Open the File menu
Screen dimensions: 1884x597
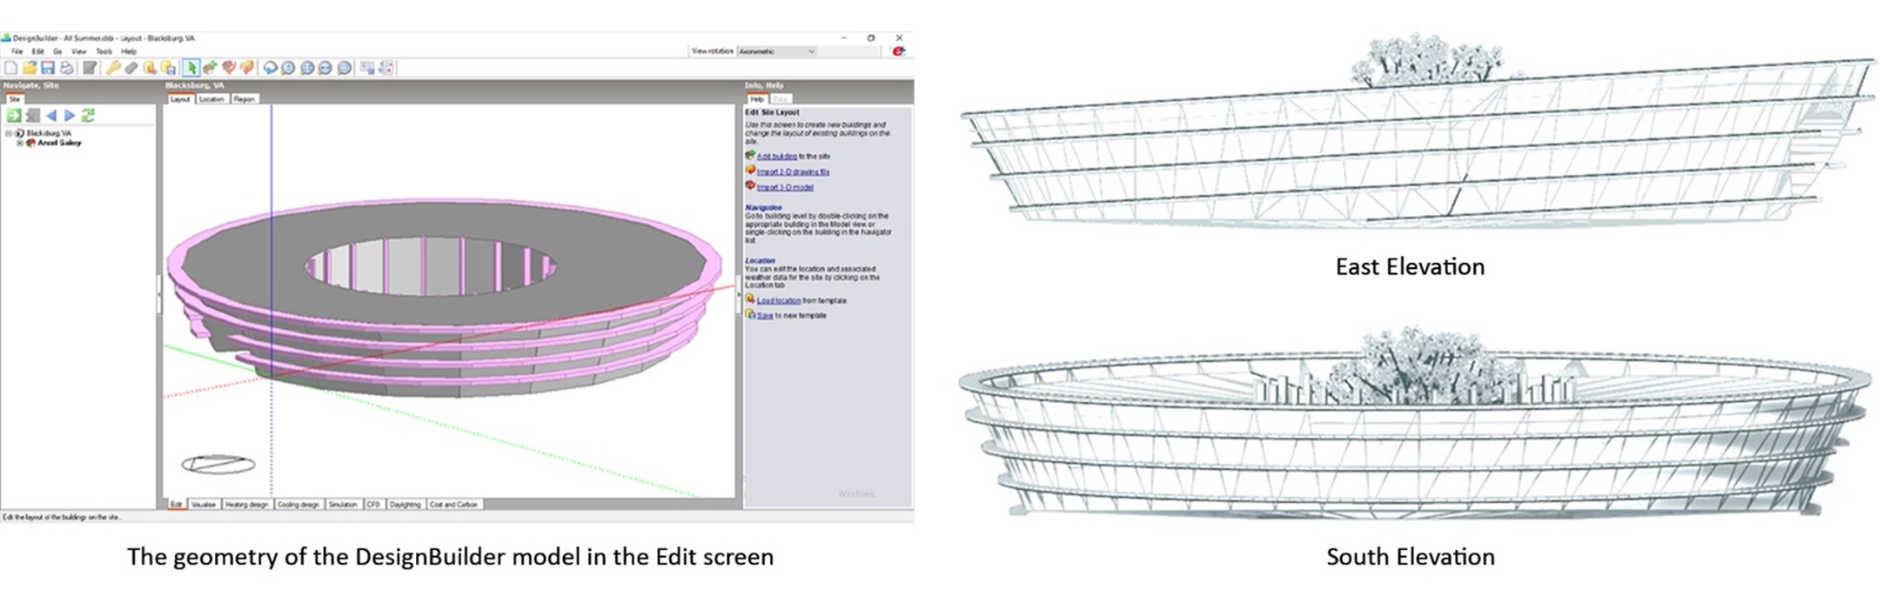point(17,51)
